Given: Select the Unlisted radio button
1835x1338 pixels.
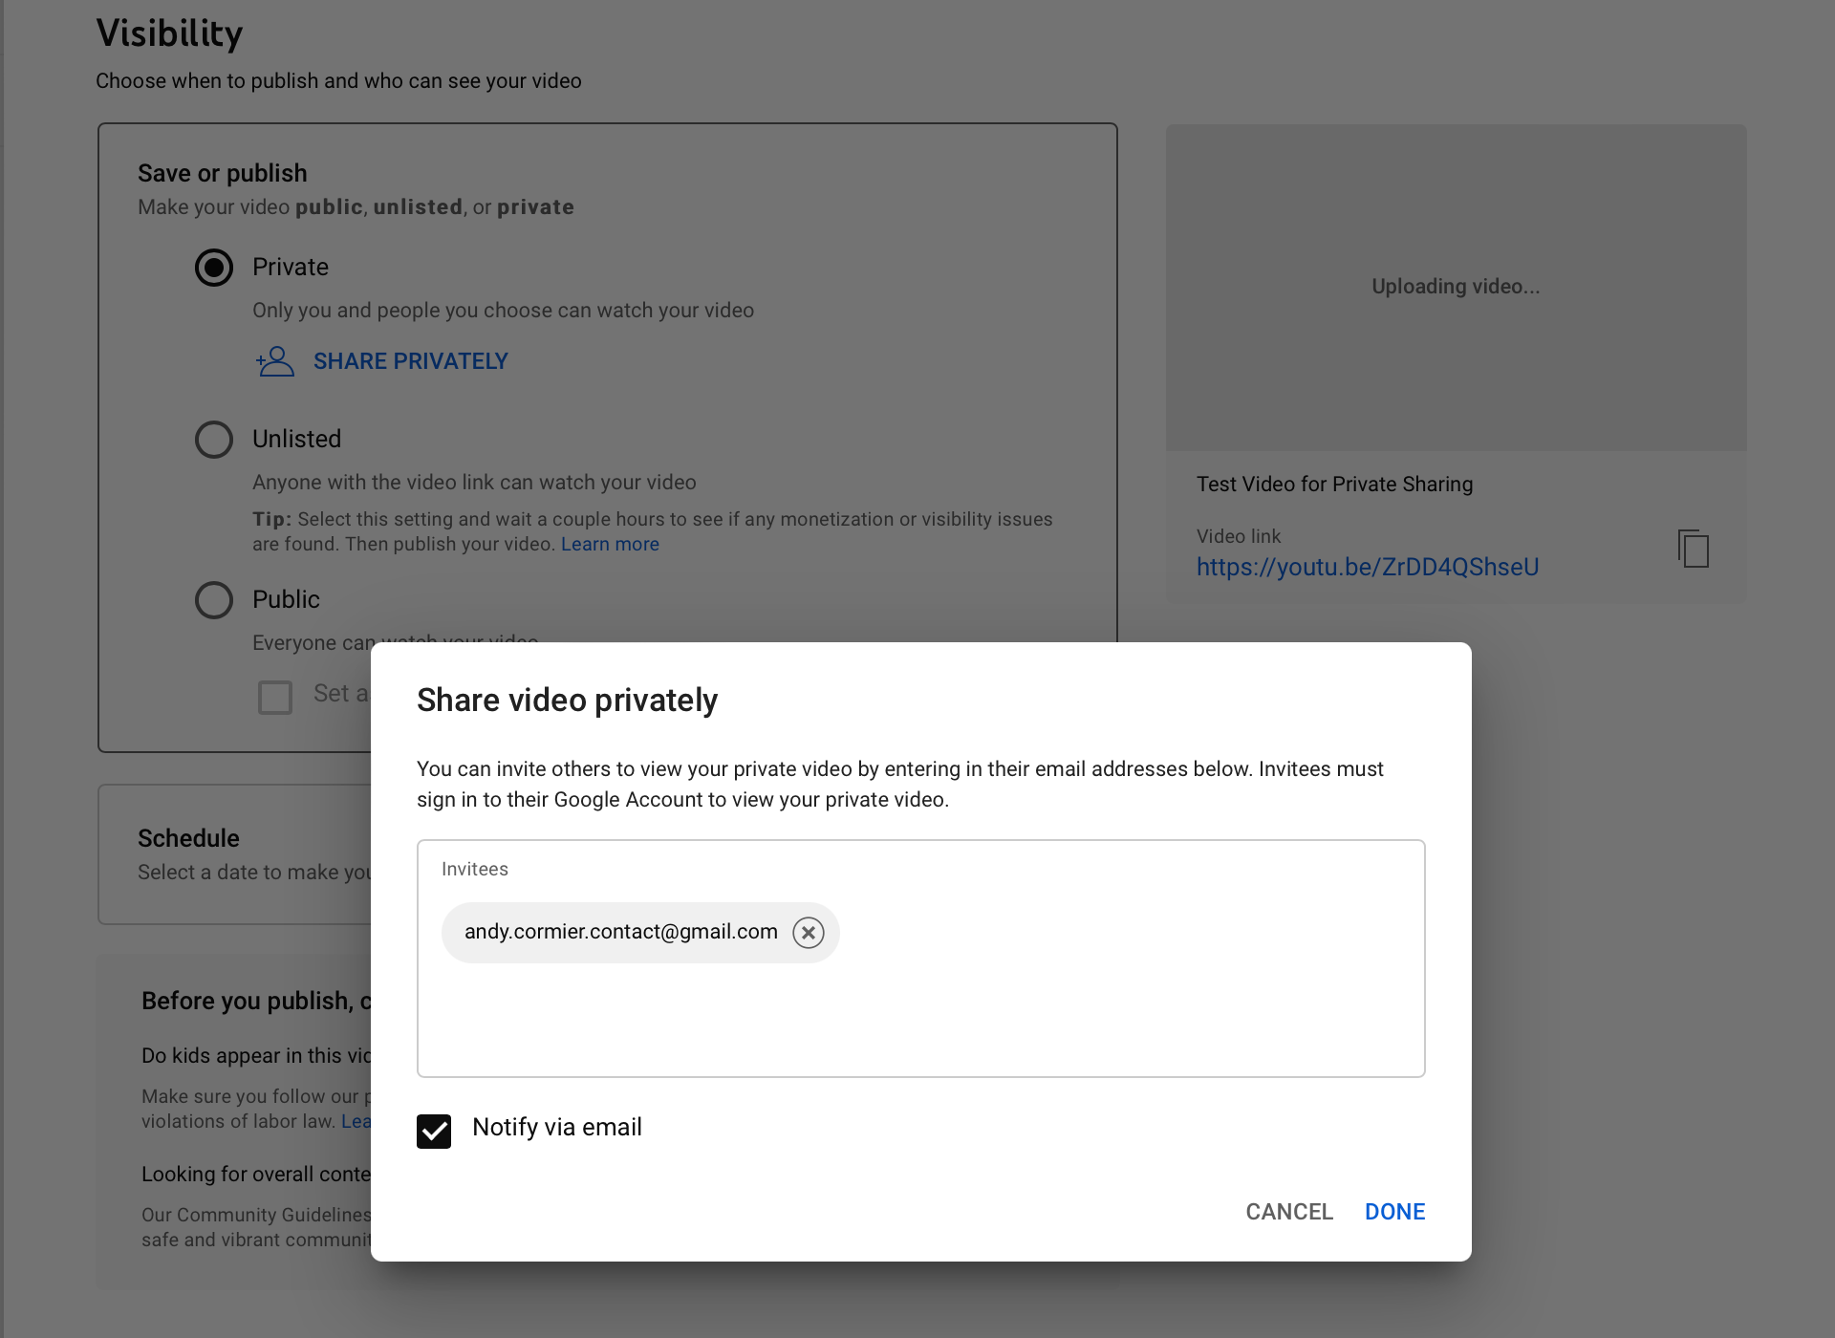Looking at the screenshot, I should click(214, 440).
